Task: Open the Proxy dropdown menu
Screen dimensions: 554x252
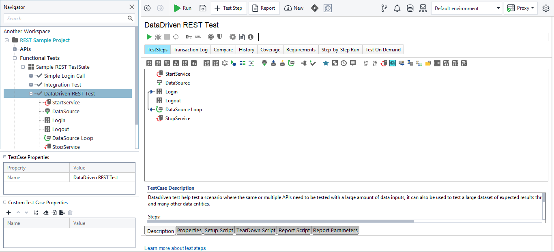Action: coord(520,8)
